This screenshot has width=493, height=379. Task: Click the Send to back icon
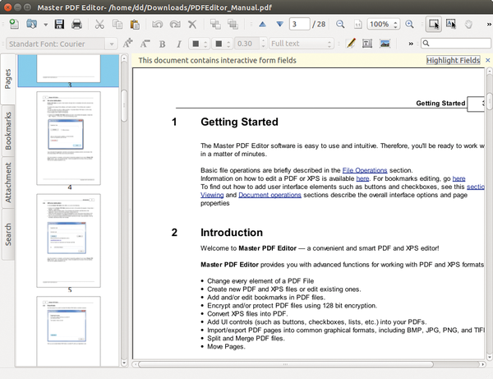[x=233, y=24]
